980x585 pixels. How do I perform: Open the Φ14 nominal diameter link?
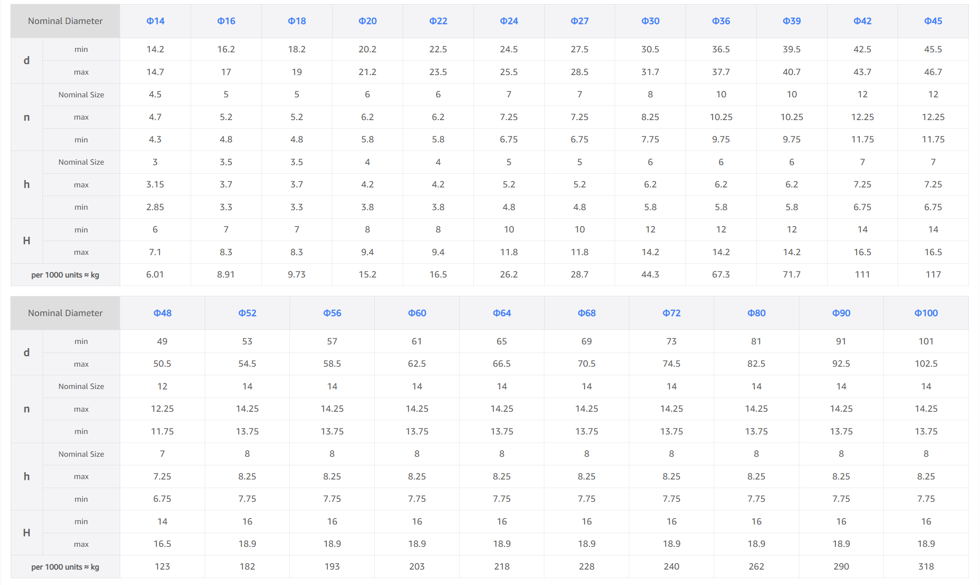coord(155,21)
